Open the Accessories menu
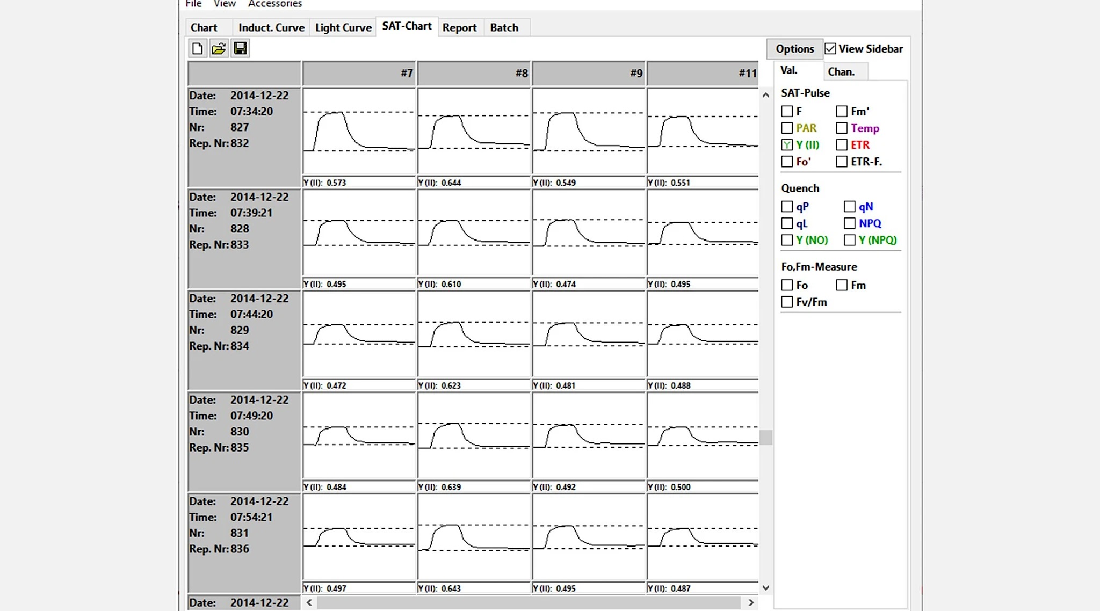Viewport: 1100px width, 611px height. click(x=274, y=4)
